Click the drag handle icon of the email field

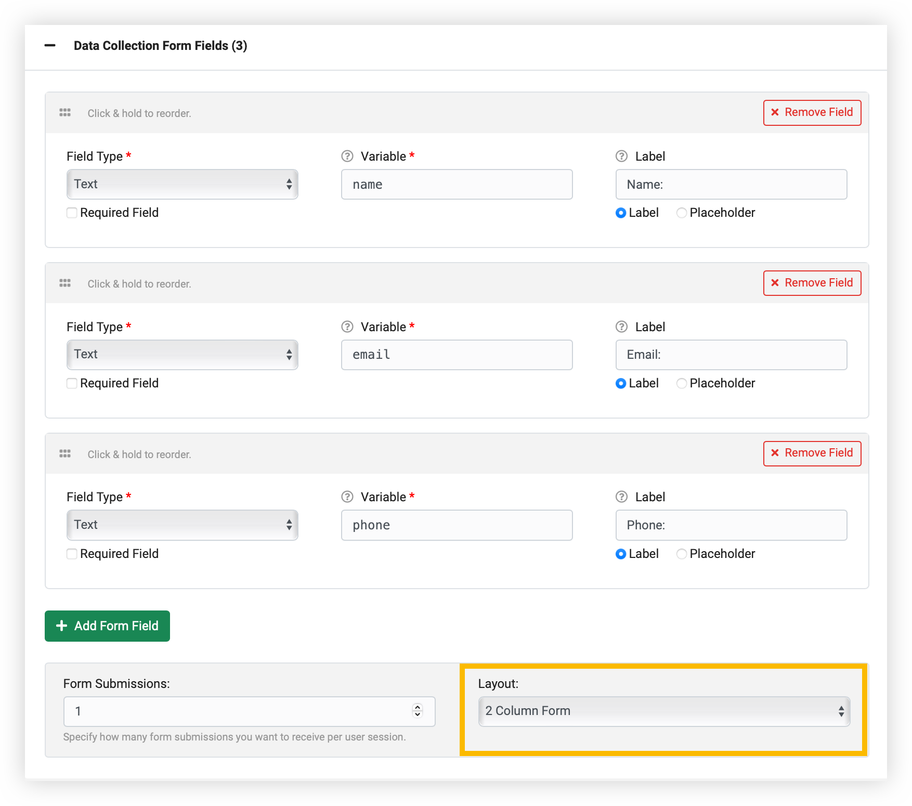(65, 283)
